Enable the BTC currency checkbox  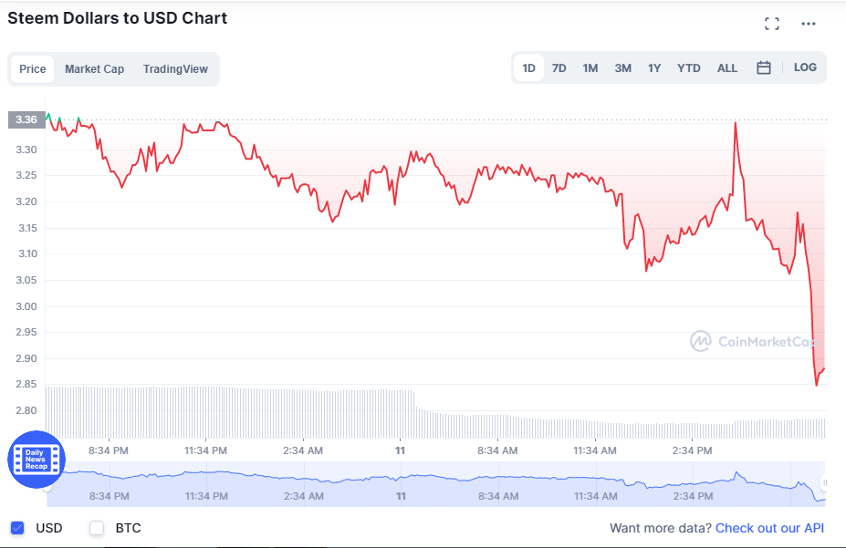click(97, 528)
